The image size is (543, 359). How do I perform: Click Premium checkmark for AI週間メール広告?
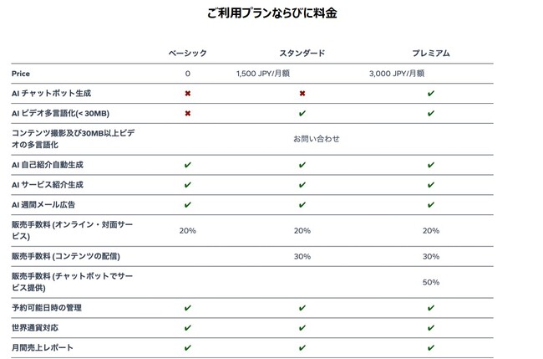pos(430,204)
